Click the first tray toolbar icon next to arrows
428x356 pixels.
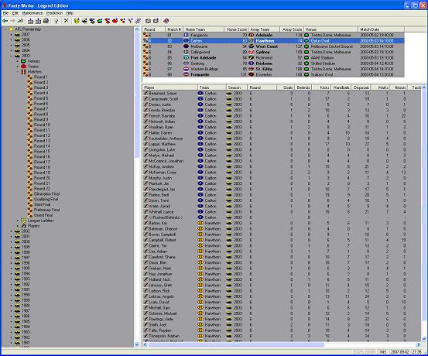31,21
